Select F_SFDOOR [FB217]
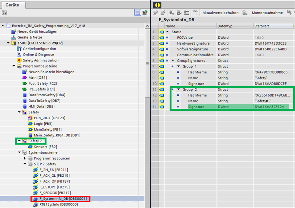 55,193
